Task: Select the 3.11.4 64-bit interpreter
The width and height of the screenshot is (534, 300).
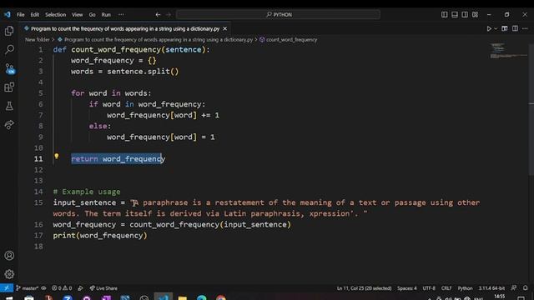Action: [491, 288]
